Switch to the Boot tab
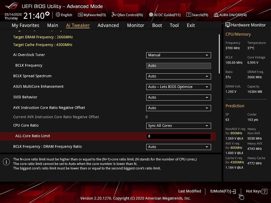The height and width of the screenshot is (203, 271). click(157, 25)
